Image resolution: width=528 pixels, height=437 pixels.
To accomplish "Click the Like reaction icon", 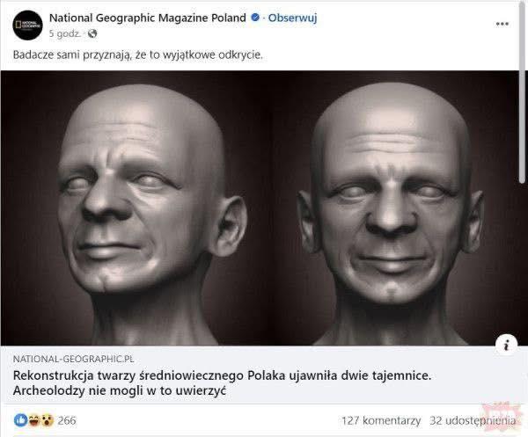I will point(20,420).
